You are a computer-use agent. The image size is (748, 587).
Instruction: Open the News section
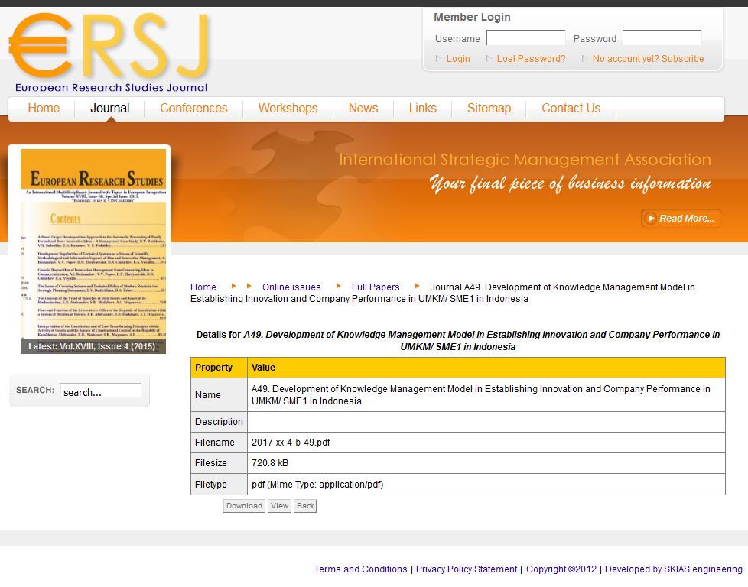(363, 109)
